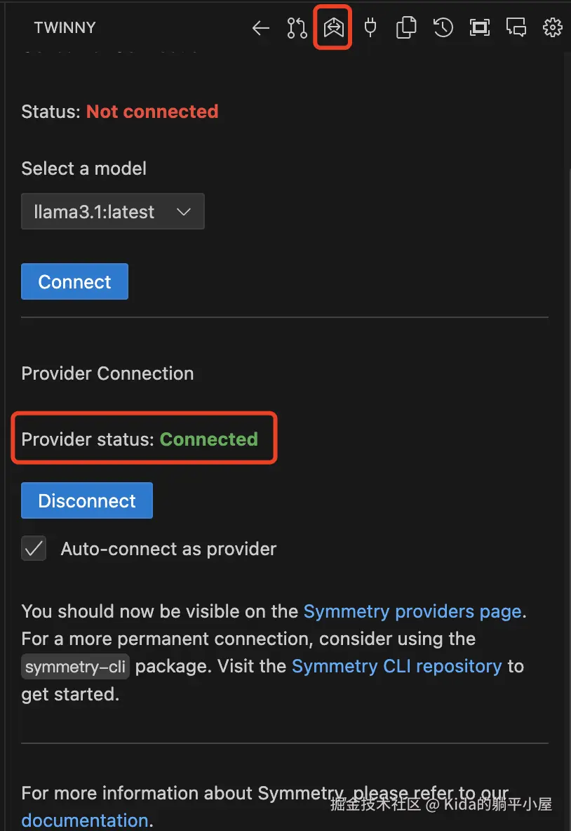Click the green Connected status text
571x831 pixels.
coord(208,439)
